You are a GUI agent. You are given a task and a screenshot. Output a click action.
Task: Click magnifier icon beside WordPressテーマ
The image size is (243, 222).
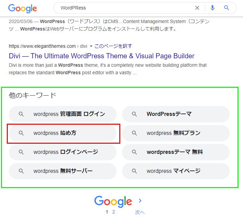134,114
